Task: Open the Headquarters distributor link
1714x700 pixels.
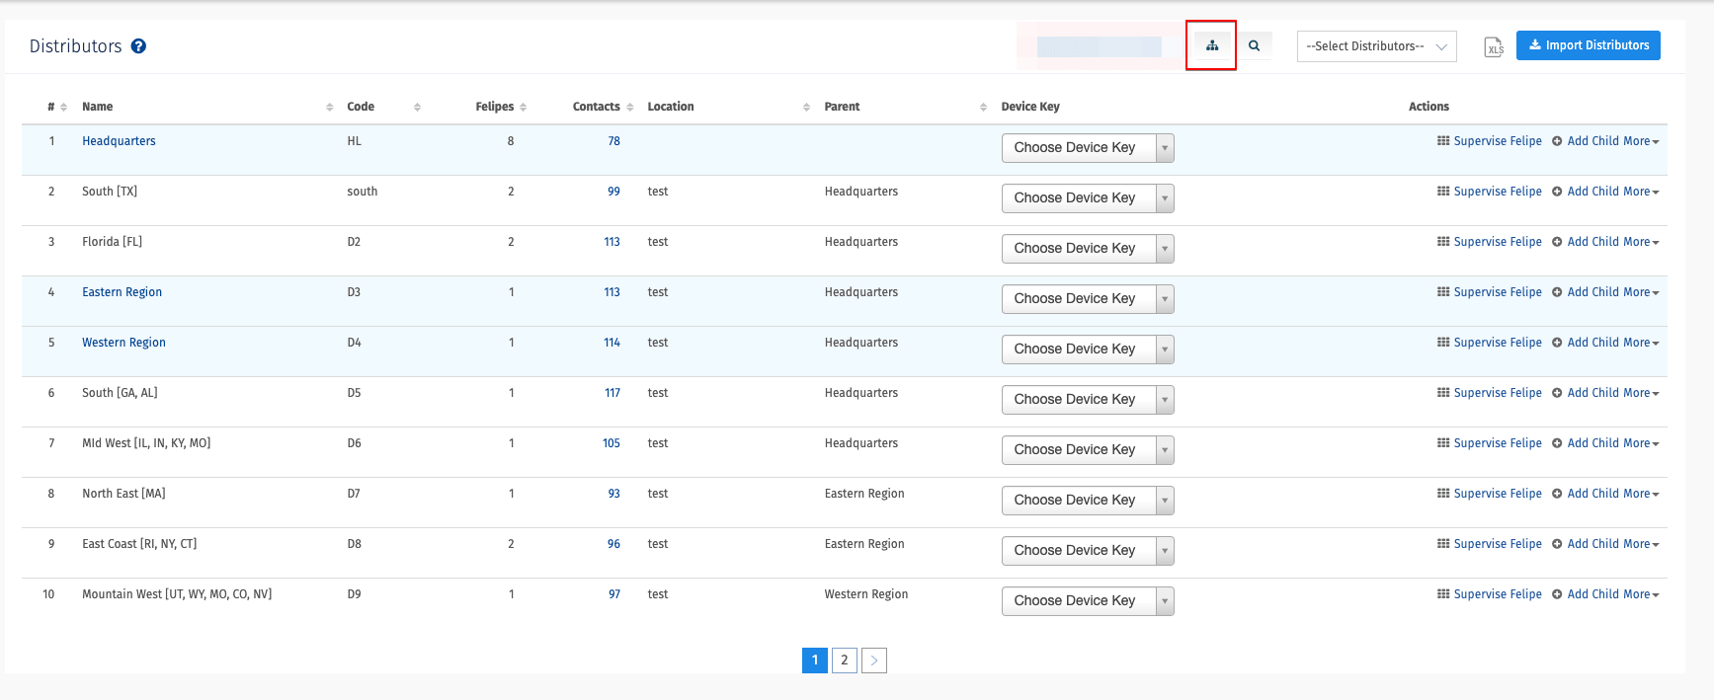Action: [x=119, y=141]
